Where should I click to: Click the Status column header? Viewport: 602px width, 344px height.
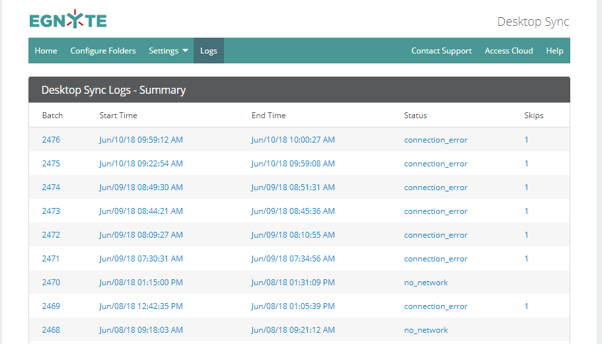pos(416,116)
